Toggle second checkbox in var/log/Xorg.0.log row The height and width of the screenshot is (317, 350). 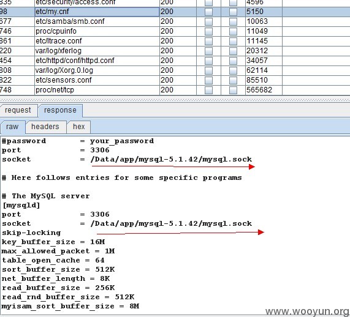click(233, 70)
